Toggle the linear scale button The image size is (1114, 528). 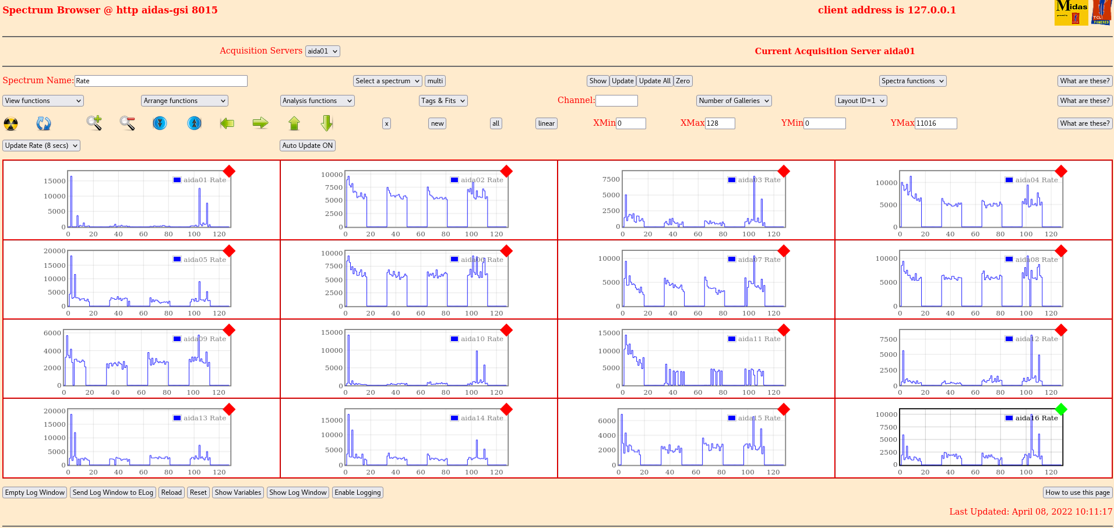point(546,123)
